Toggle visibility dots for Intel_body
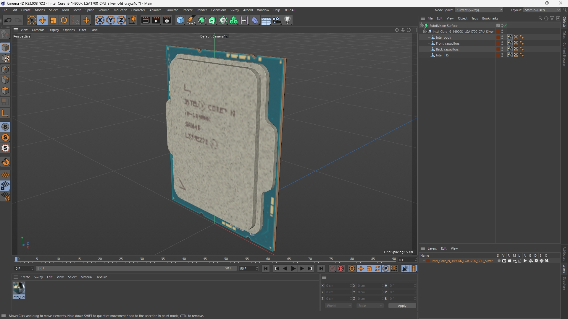This screenshot has width=568, height=319. (502, 38)
